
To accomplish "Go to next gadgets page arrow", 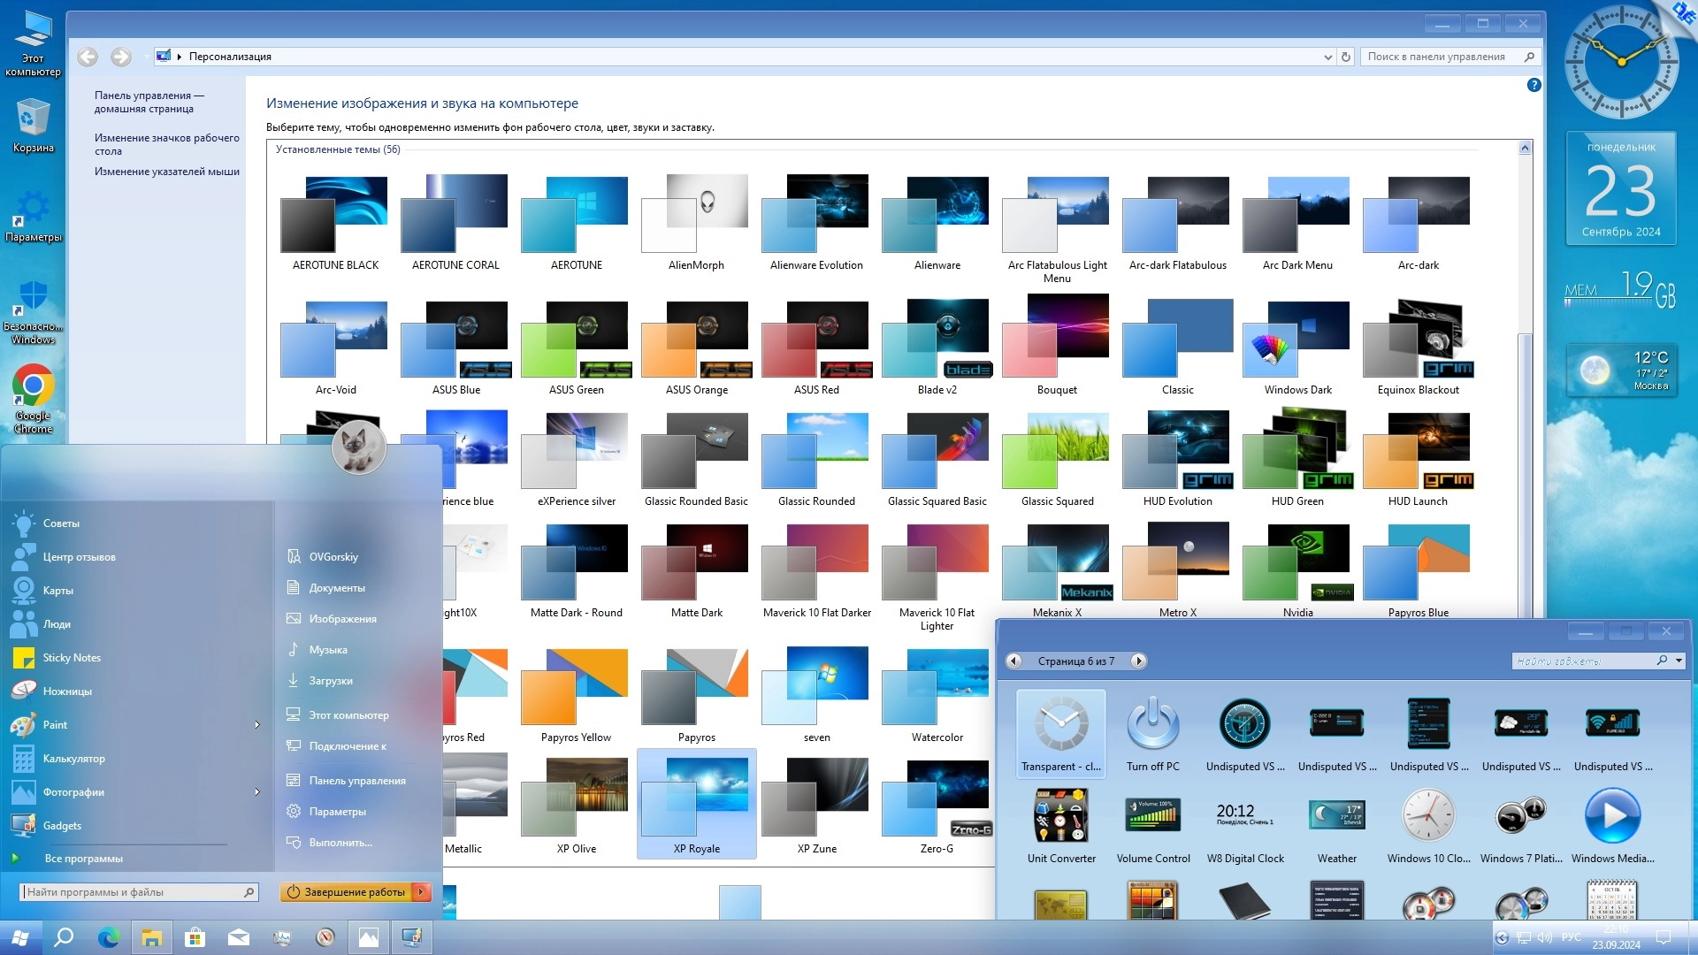I will coord(1138,661).
